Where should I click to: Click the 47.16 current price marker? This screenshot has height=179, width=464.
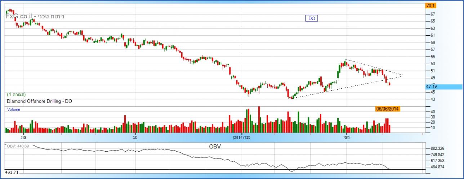(x=432, y=87)
